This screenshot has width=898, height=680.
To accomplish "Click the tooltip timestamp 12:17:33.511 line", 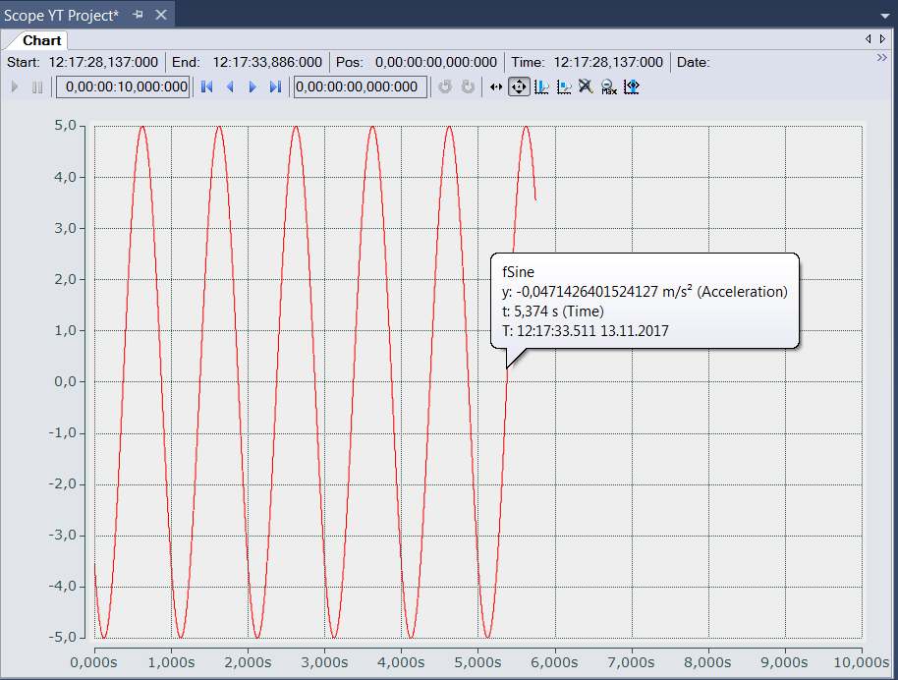I will (x=586, y=330).
